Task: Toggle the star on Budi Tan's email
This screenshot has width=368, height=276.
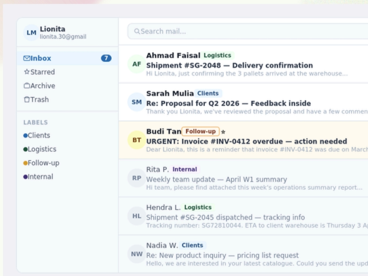Action: pyautogui.click(x=223, y=132)
